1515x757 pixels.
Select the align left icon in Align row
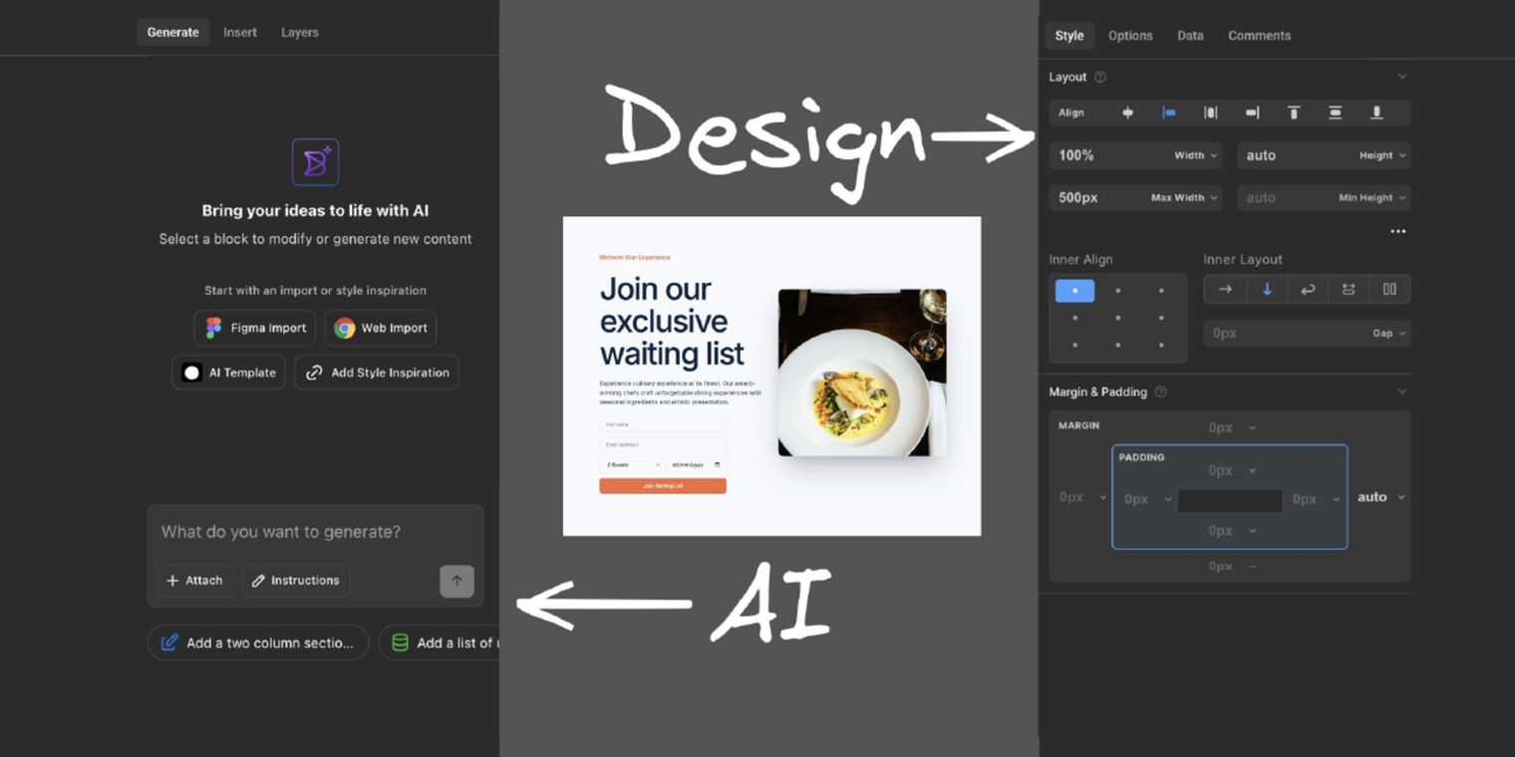pyautogui.click(x=1169, y=113)
